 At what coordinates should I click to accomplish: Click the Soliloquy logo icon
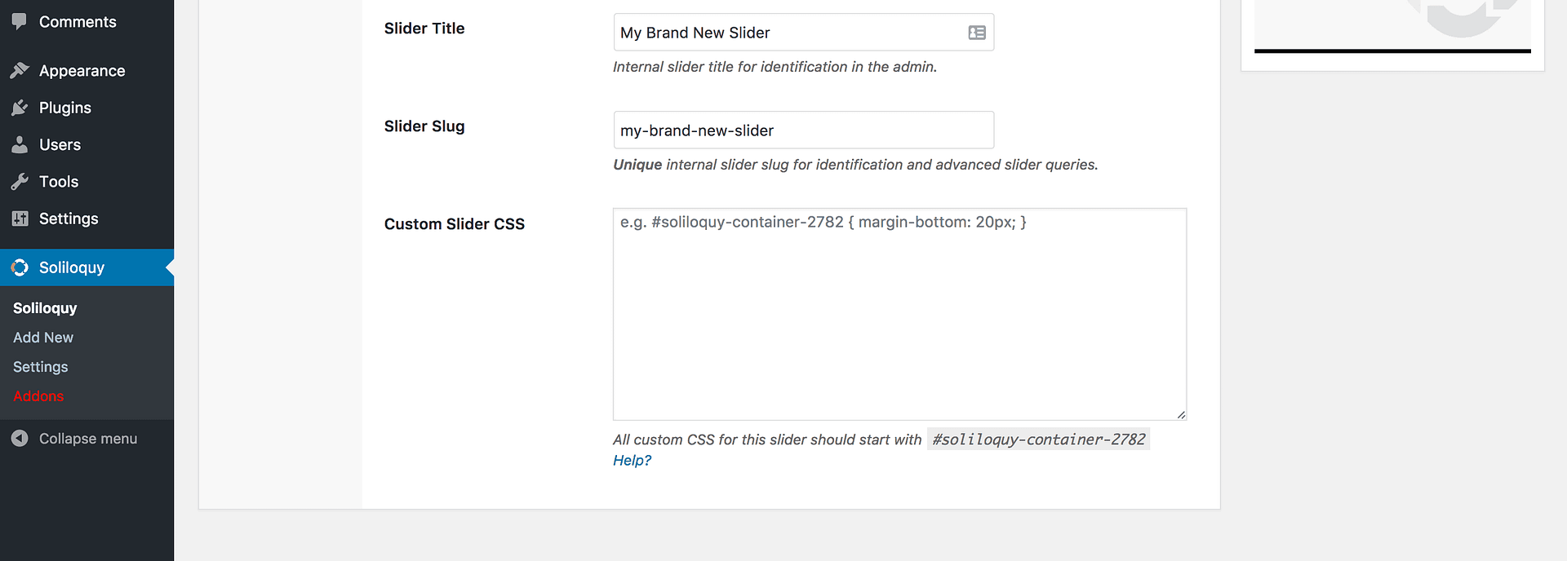pos(20,267)
